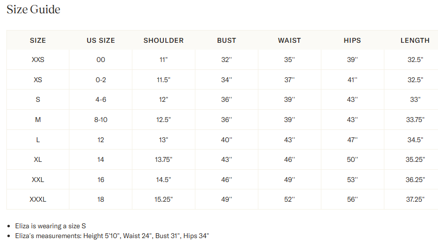Image resolution: width=438 pixels, height=245 pixels.
Task: Select US size 4-6 cell
Action: tap(101, 100)
